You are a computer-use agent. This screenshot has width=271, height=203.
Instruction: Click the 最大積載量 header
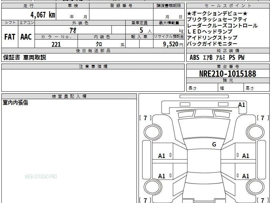169,23
